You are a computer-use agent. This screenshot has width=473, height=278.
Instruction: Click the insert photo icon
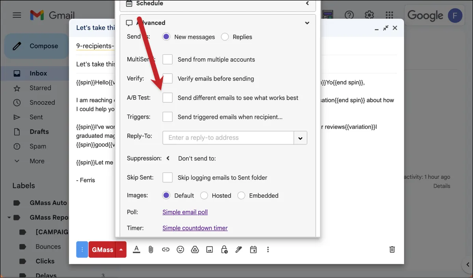point(209,249)
